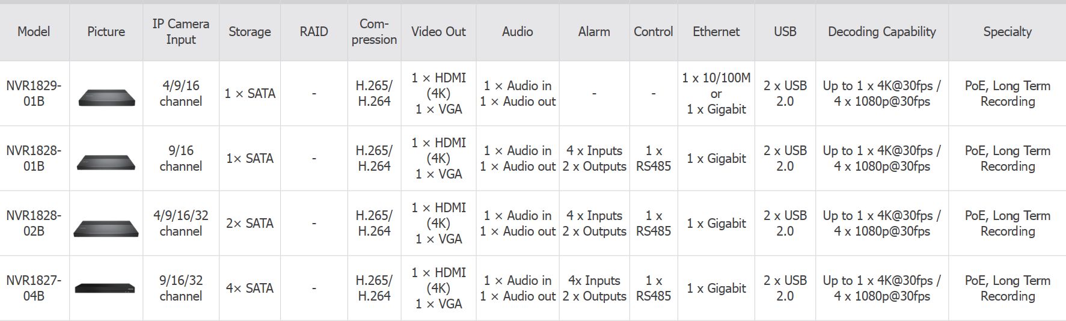The width and height of the screenshot is (1066, 321).
Task: Click the NVR1828-01B product picture
Action: (x=106, y=162)
